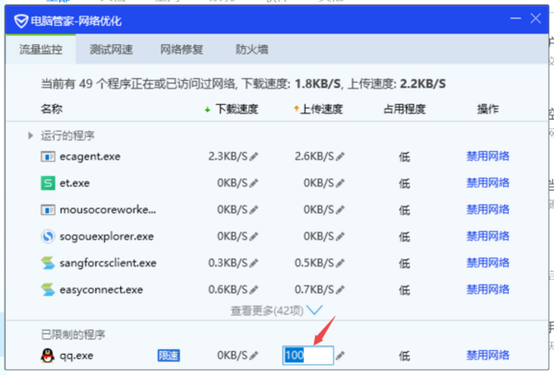Screen dimensions: 554x375
Task: Edit upload speed limit pencil for ecagent.exe
Action: pyautogui.click(x=341, y=157)
